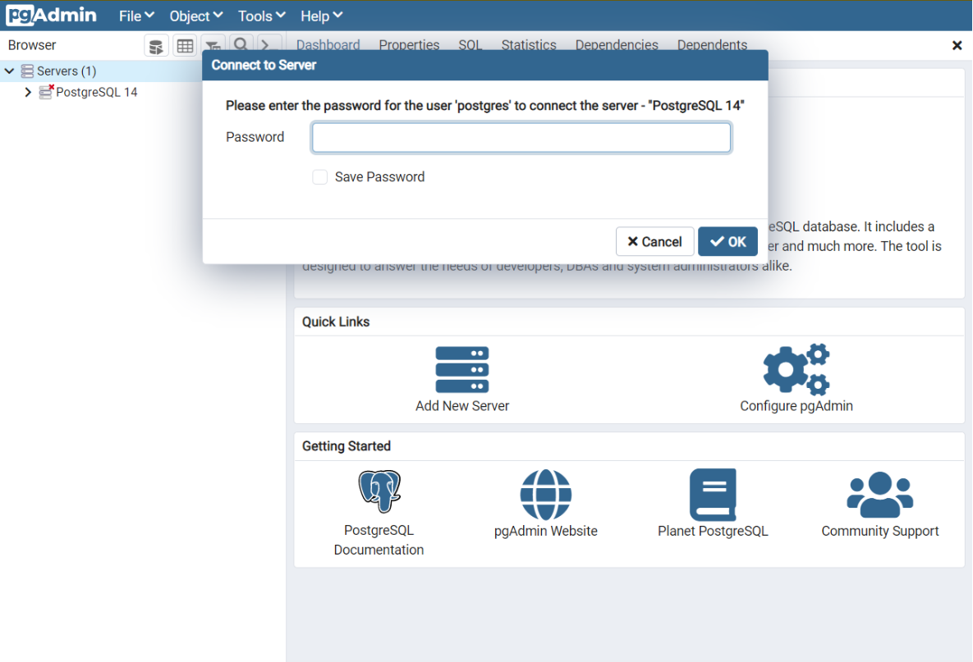Switch to the SQL tab
The width and height of the screenshot is (973, 662).
click(470, 44)
